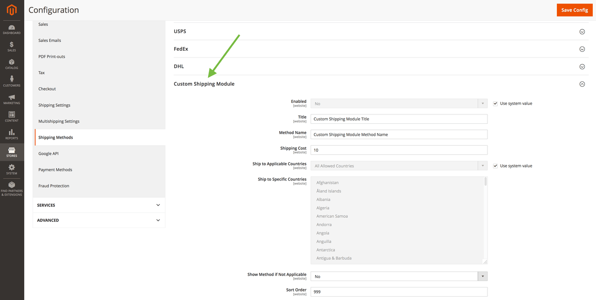Screen dimensions: 596x300
Task: Click the Magento logo icon
Action: click(12, 10)
